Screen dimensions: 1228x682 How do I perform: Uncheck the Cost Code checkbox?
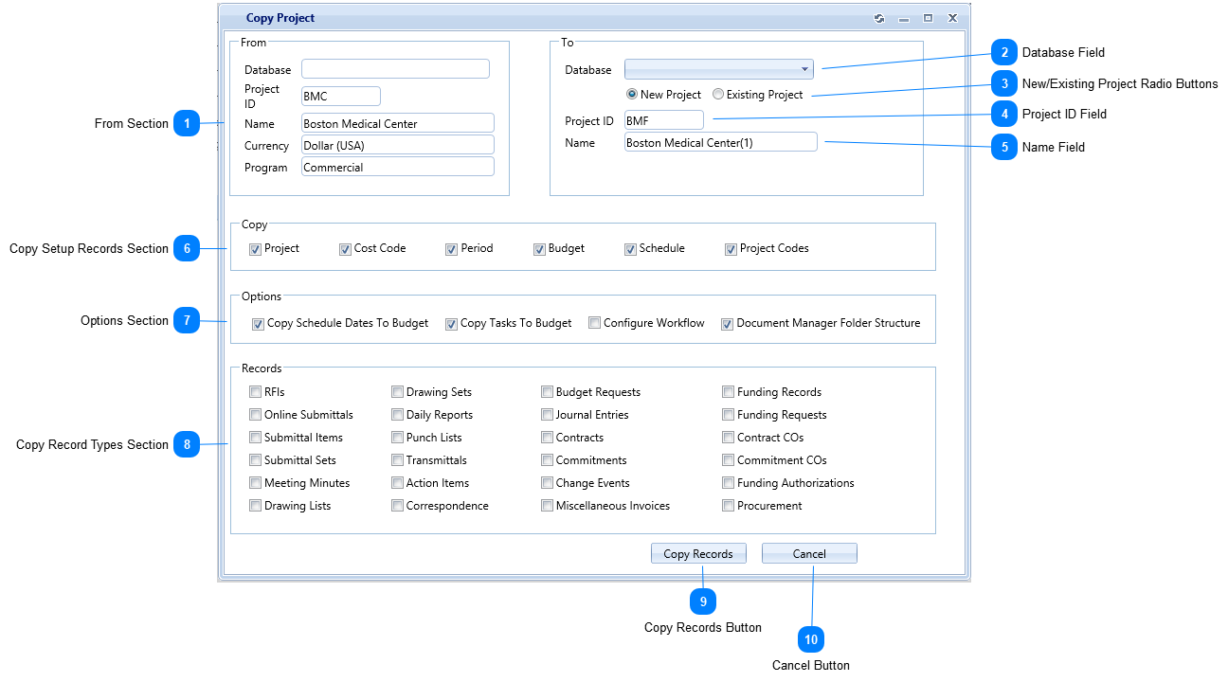tap(346, 249)
